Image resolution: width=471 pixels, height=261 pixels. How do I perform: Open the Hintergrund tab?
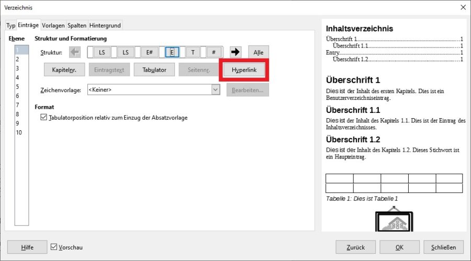point(105,26)
